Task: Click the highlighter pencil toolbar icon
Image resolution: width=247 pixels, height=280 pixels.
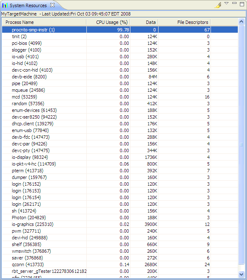Action: pyautogui.click(x=218, y=5)
